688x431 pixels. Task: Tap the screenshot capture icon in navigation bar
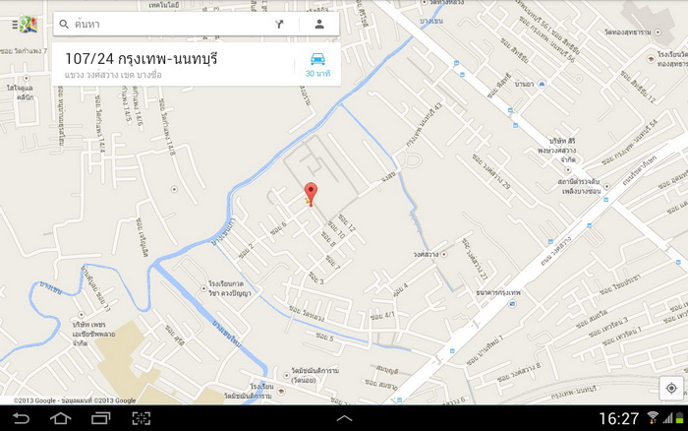click(x=142, y=418)
